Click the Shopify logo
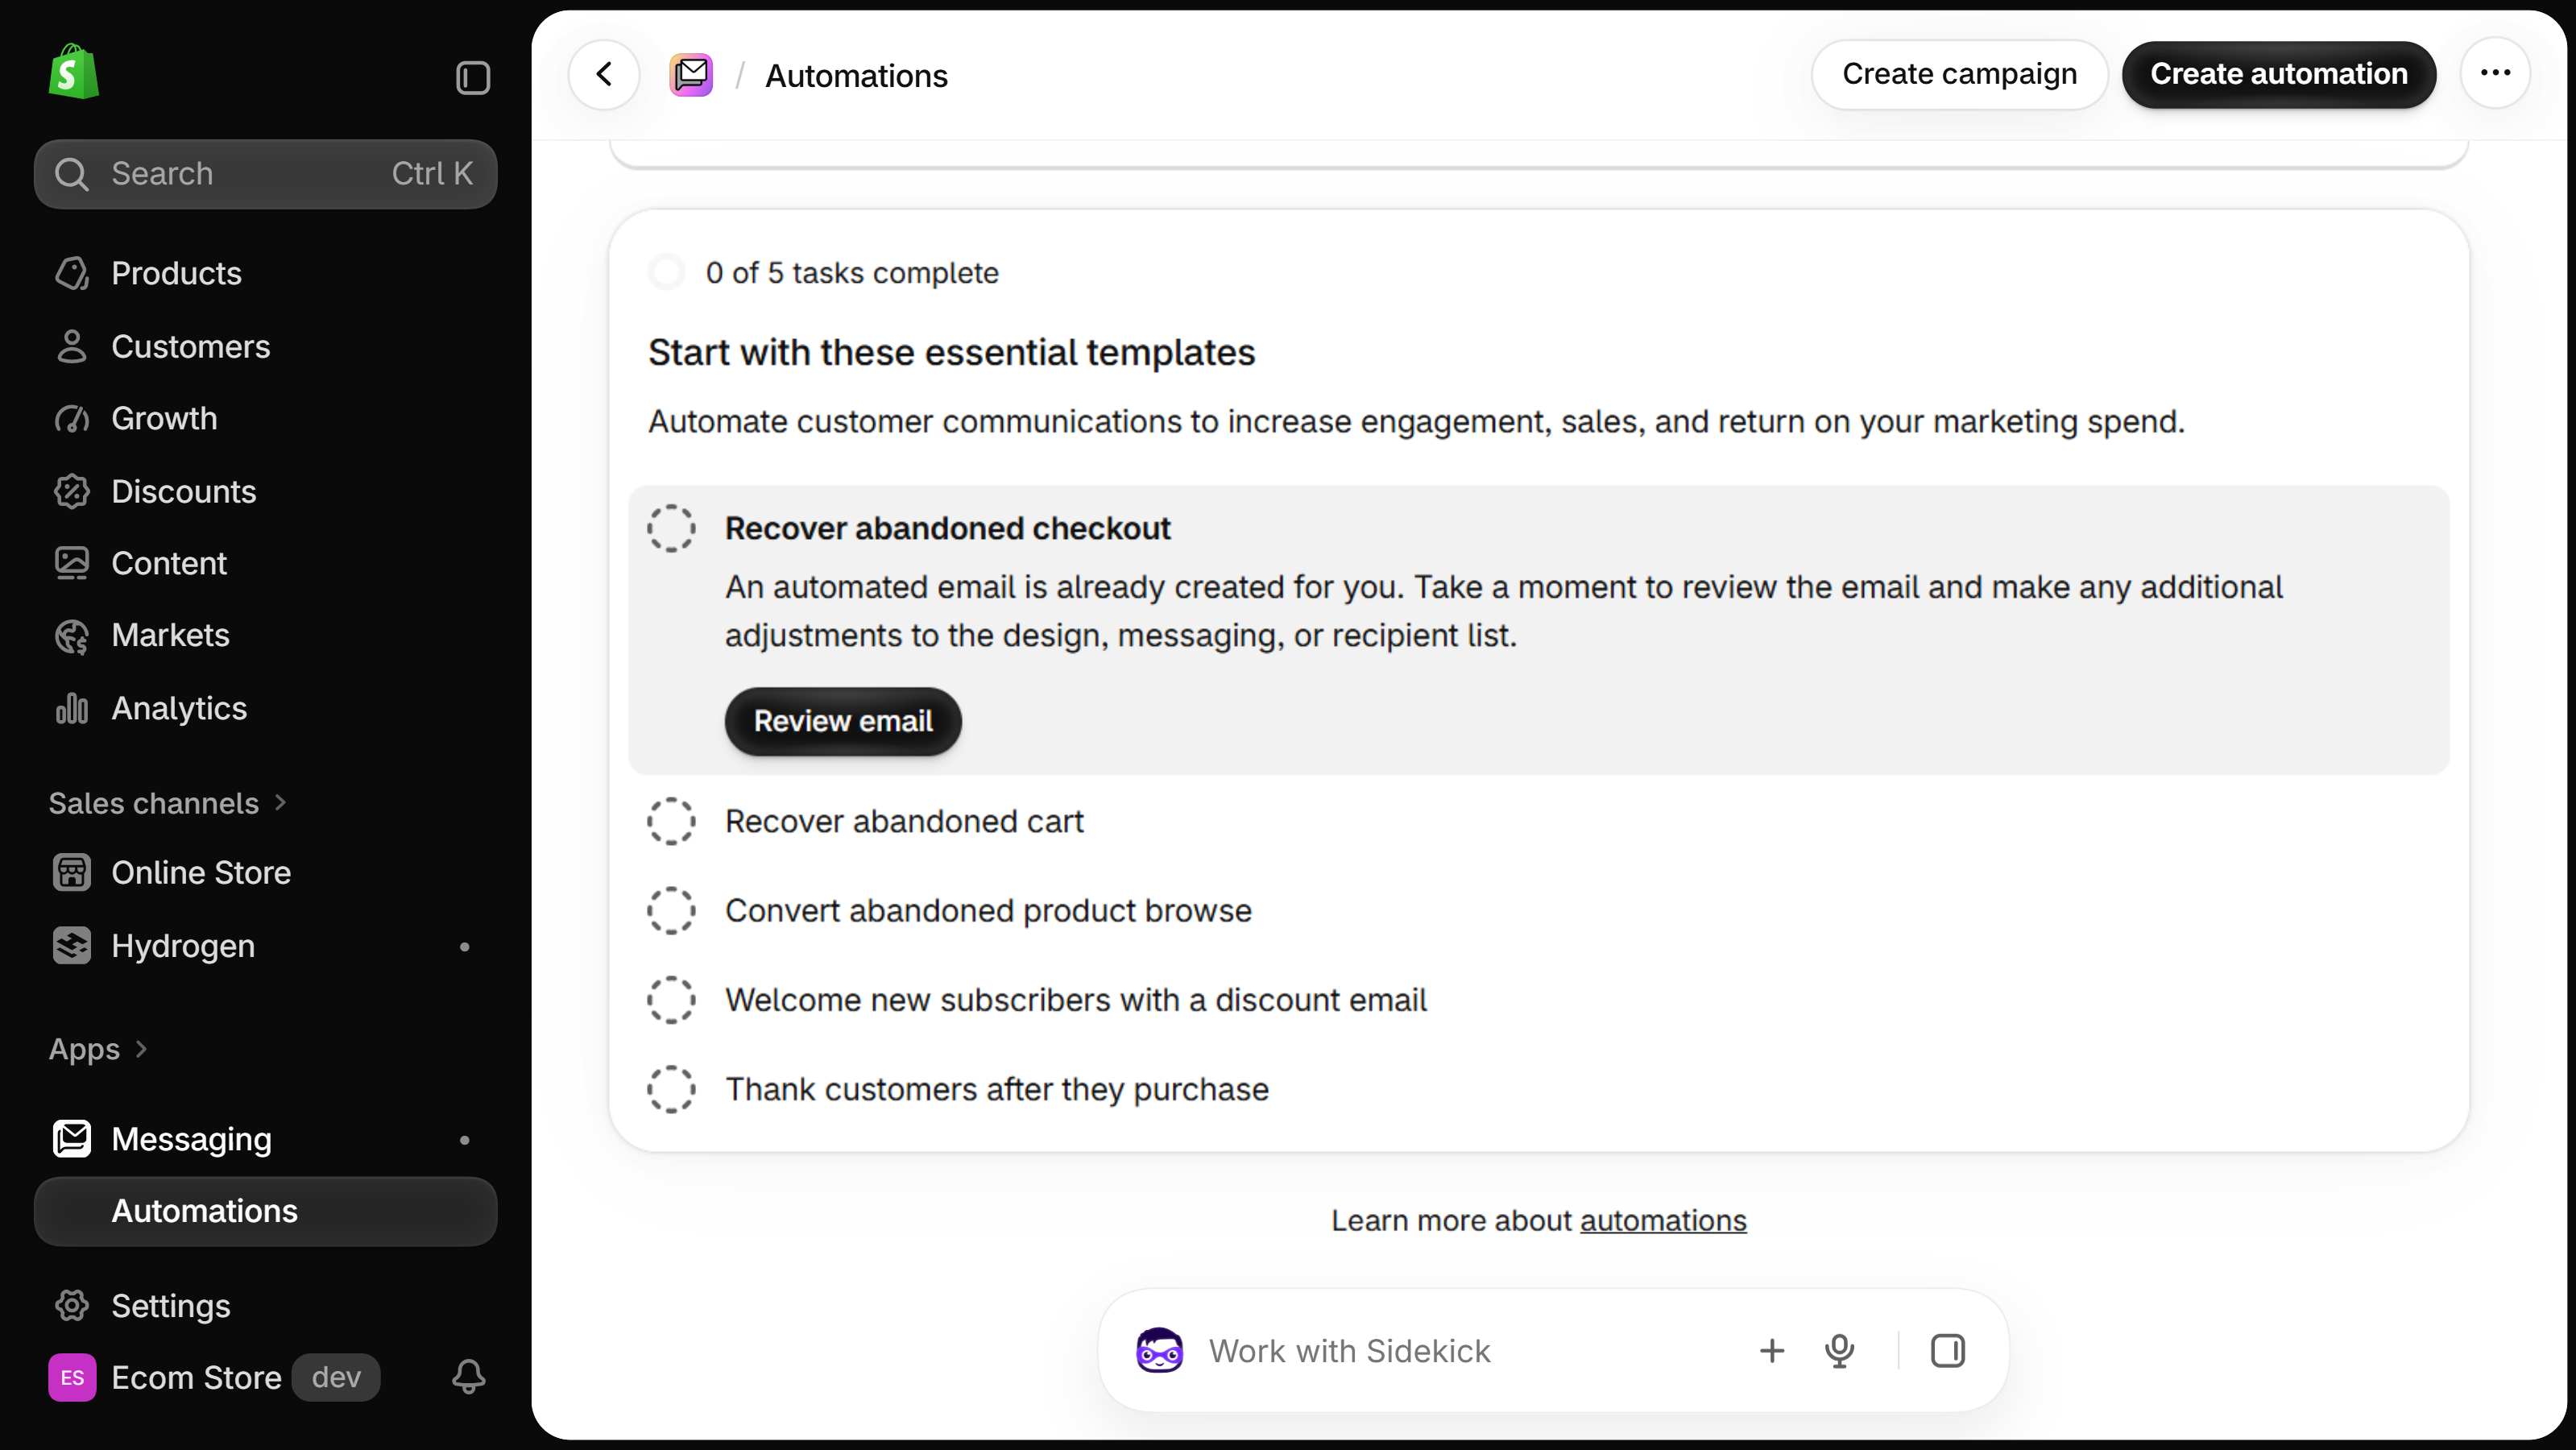 pos(73,71)
